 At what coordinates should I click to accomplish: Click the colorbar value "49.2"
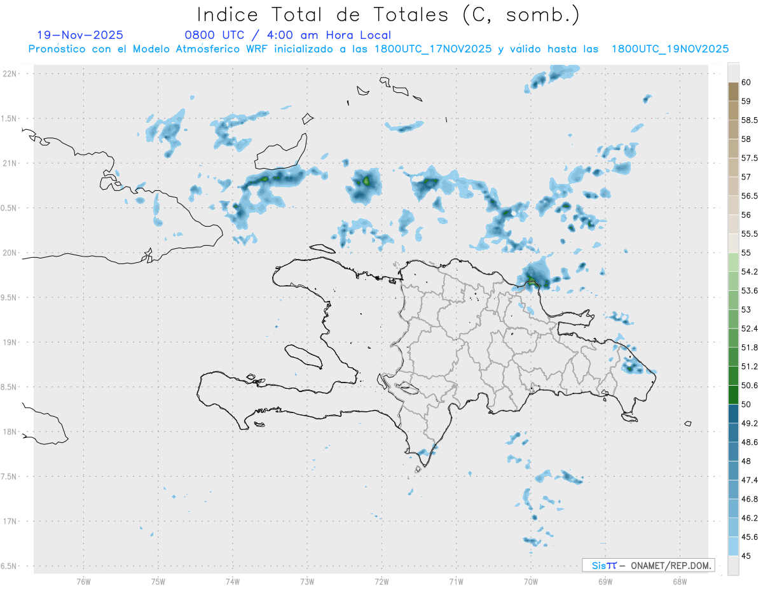[749, 423]
